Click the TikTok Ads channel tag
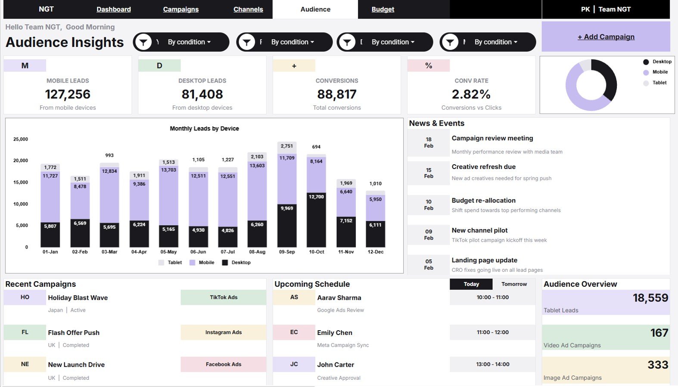678x387 pixels. [224, 297]
